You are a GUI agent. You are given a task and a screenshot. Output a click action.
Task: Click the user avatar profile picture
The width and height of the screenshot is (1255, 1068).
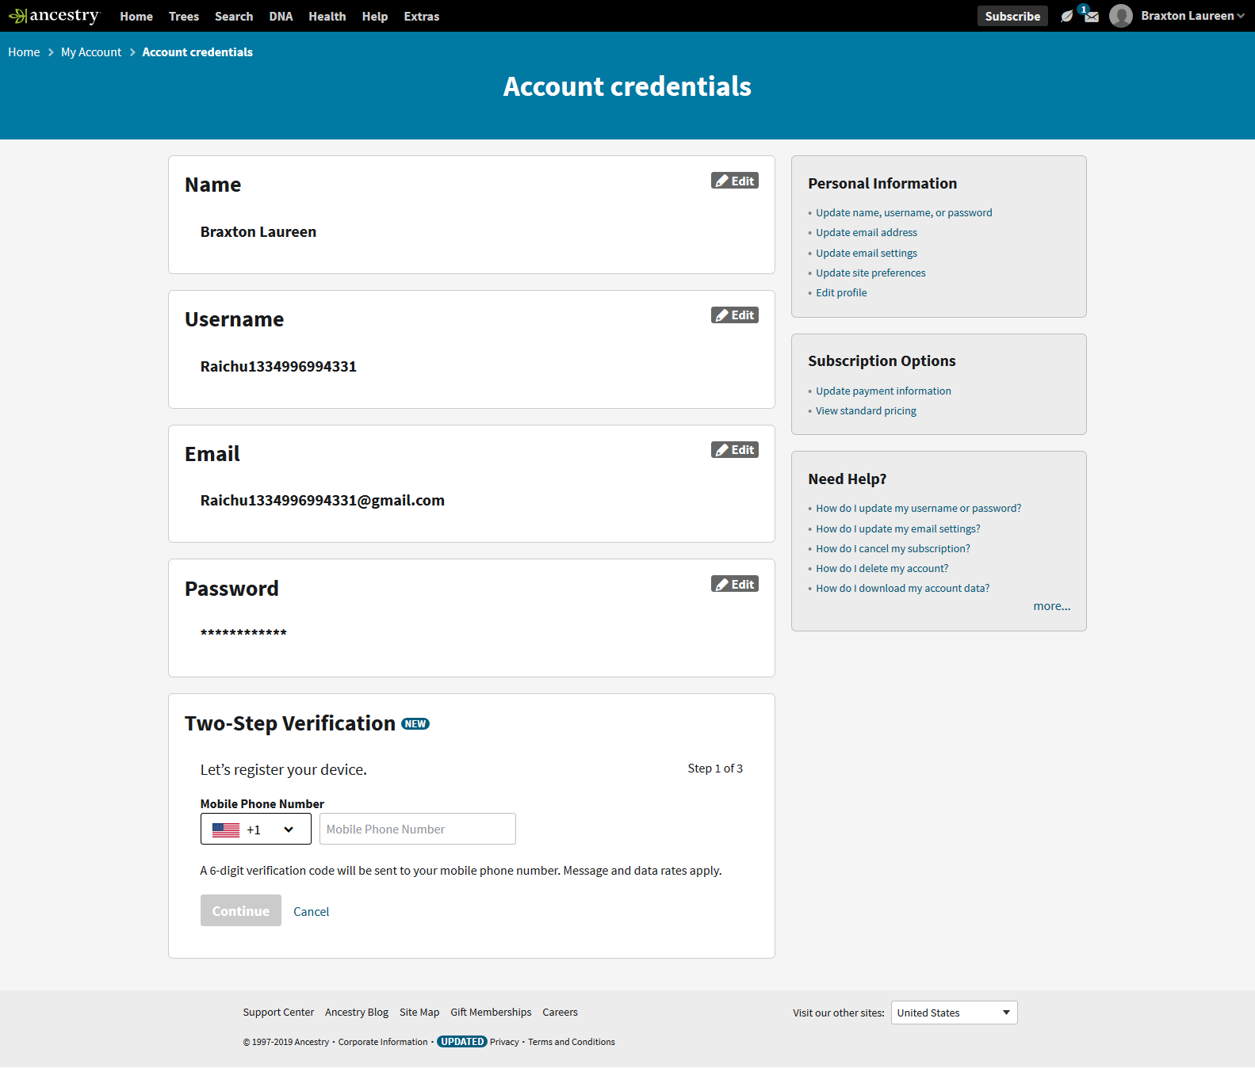point(1121,16)
